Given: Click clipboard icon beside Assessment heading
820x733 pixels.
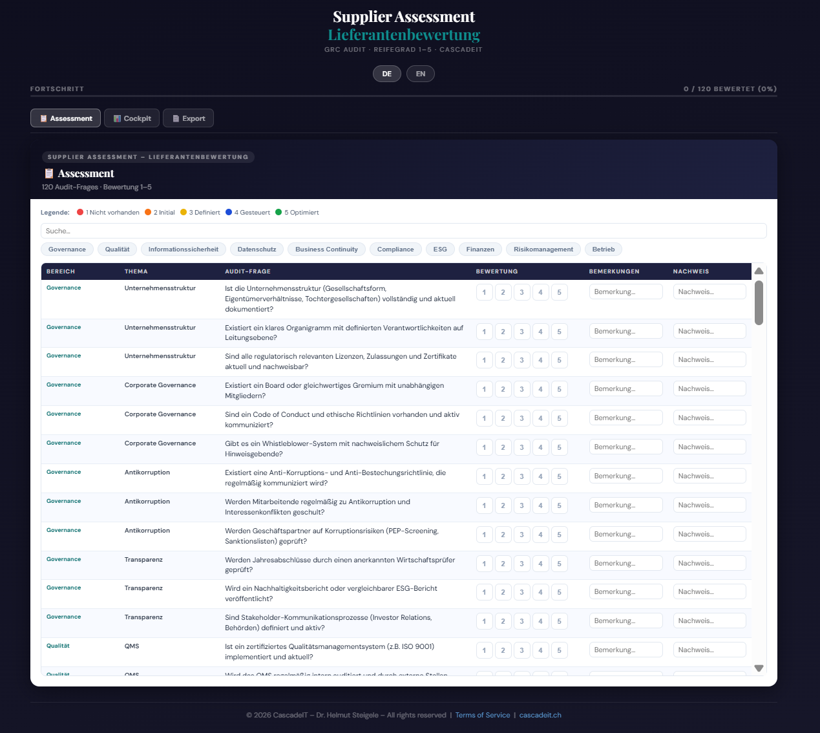Looking at the screenshot, I should [x=49, y=173].
